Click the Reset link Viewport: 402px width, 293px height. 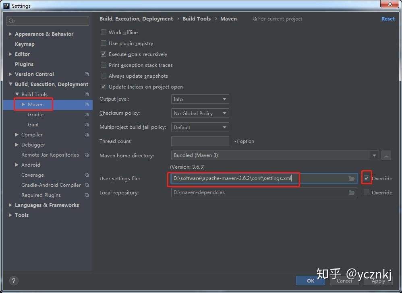[387, 19]
